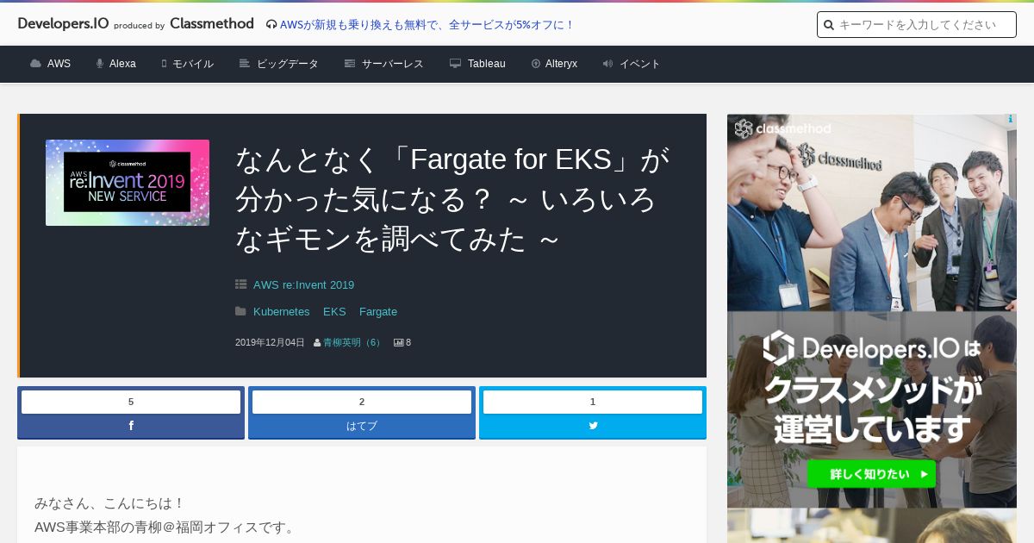1034x543 pixels.
Task: Click the headphone icon beside AWS announcement
Action: (271, 25)
